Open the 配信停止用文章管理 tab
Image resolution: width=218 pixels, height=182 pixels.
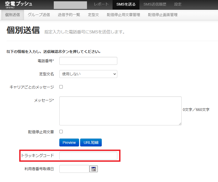click(123, 15)
